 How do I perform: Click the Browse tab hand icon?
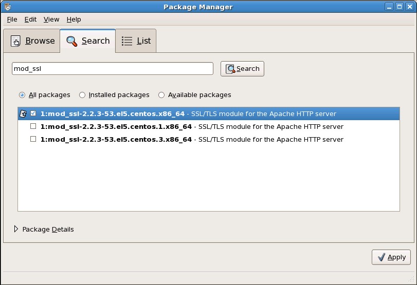[x=15, y=41]
